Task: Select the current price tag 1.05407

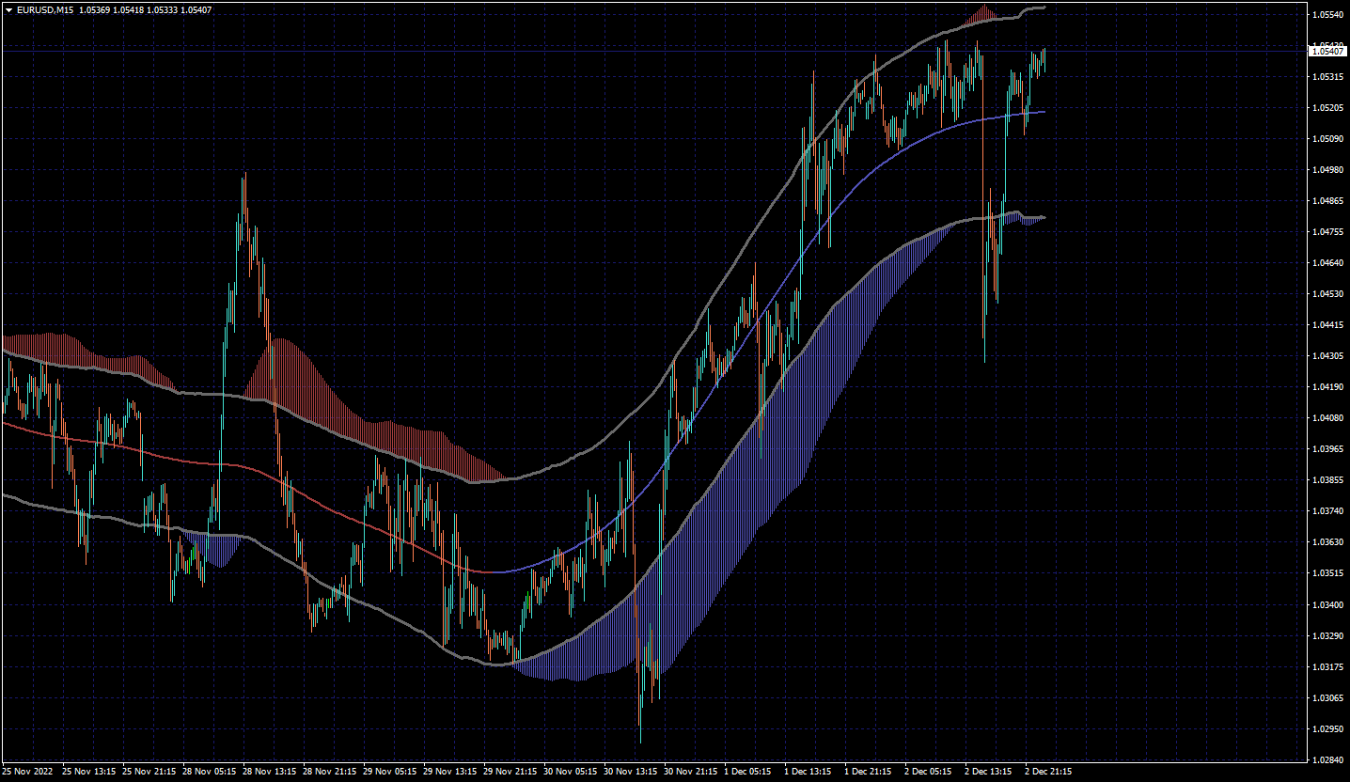Action: tap(1327, 51)
